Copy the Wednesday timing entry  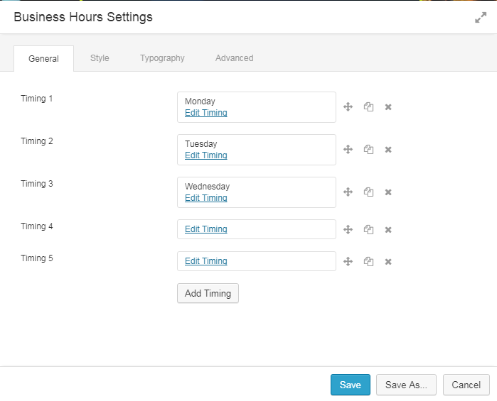pos(368,192)
